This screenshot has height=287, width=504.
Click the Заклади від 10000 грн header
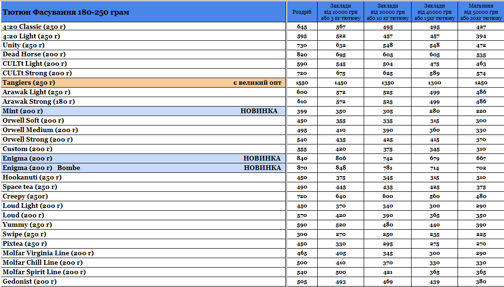pos(340,12)
